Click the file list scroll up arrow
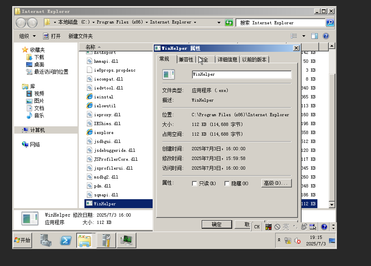The image size is (371, 266). pos(332,46)
